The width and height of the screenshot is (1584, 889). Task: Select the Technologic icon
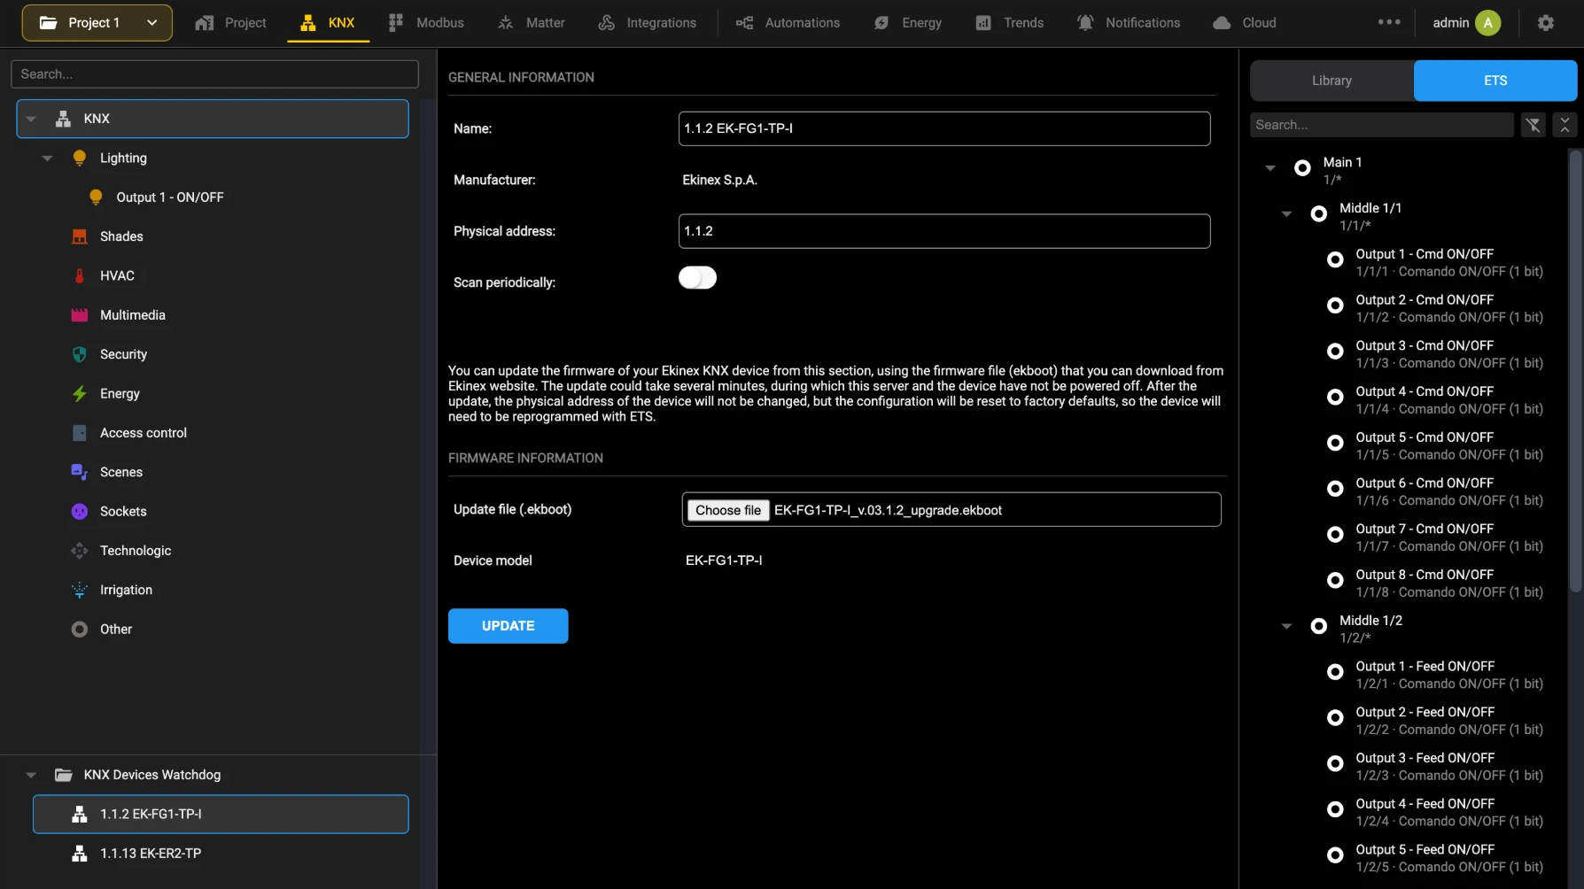[x=80, y=551]
